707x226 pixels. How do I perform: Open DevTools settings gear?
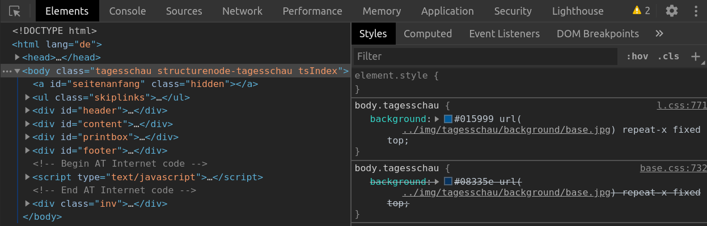point(672,11)
